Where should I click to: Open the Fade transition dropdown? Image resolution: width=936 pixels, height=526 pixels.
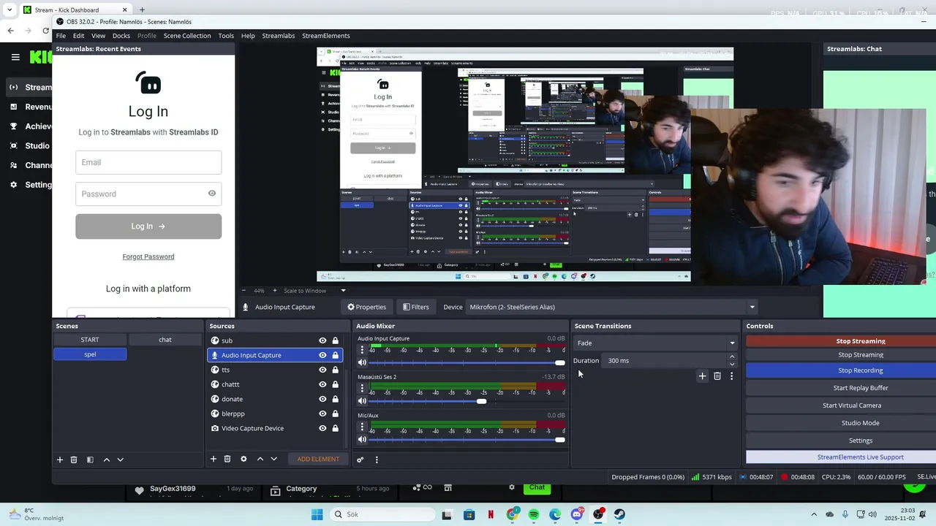click(655, 343)
